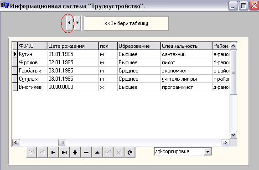Screen dimensions: 259x170
Task: Click the Специальность column header
Action: [186, 46]
